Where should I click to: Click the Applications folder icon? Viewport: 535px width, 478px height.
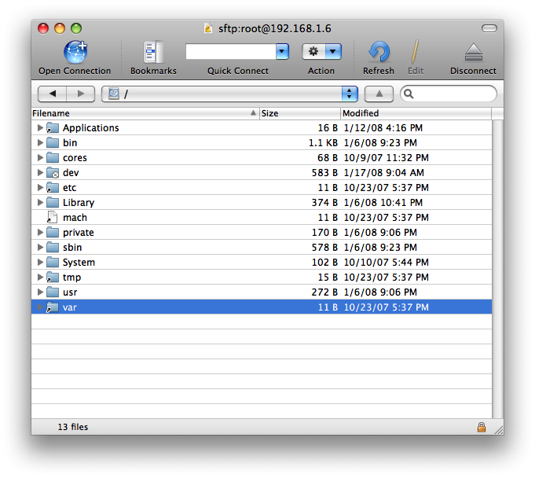[53, 127]
